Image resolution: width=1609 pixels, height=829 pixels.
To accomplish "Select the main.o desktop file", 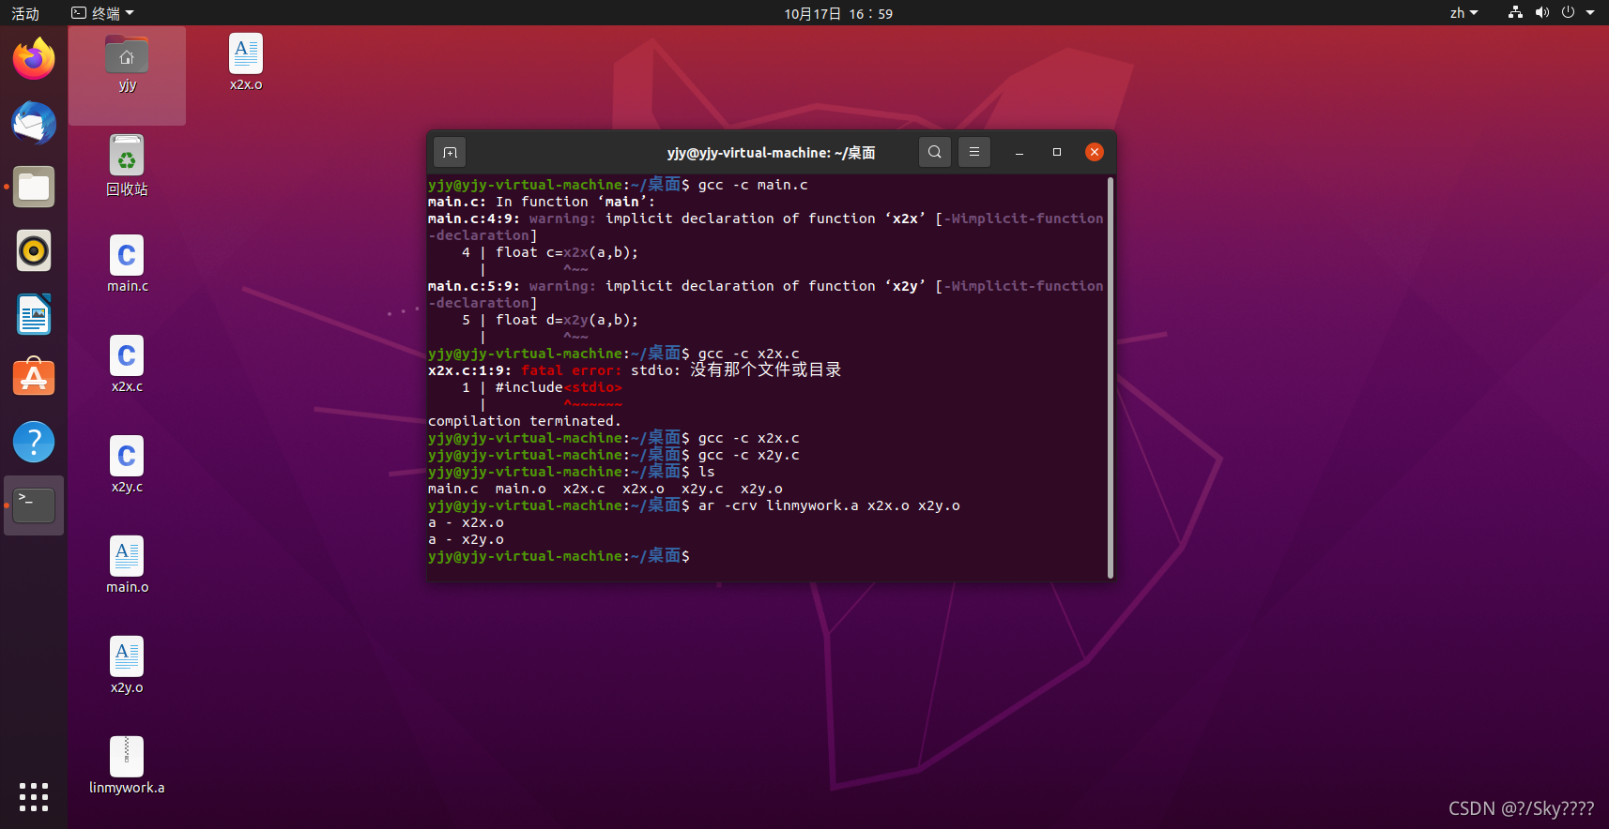I will tap(127, 565).
